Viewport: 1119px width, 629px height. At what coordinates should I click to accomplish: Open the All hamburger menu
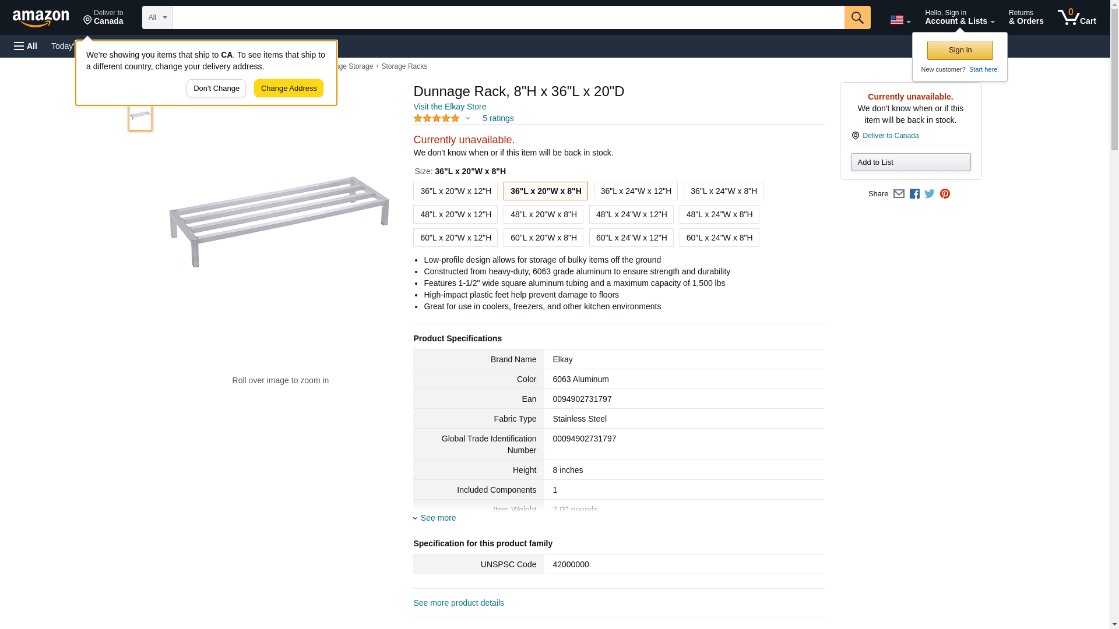coord(26,46)
